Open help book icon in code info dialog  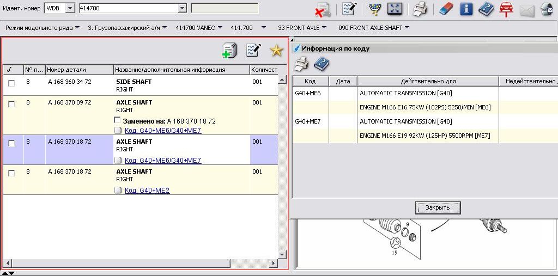322,64
